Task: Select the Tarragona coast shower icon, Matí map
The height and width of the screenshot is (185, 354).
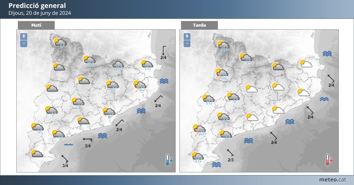Action: [58, 135]
